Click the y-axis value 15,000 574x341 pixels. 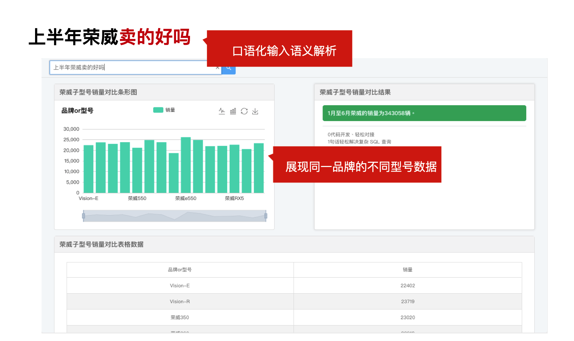72,161
